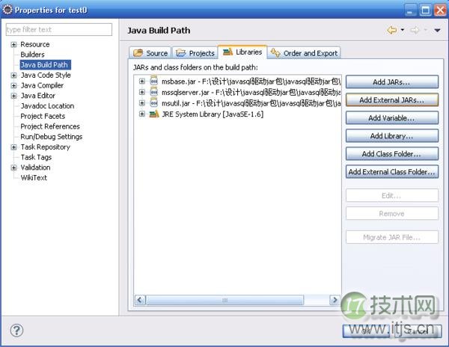Expand the JRE System Library entry
Screen dimensions: 449x347
click(x=141, y=114)
